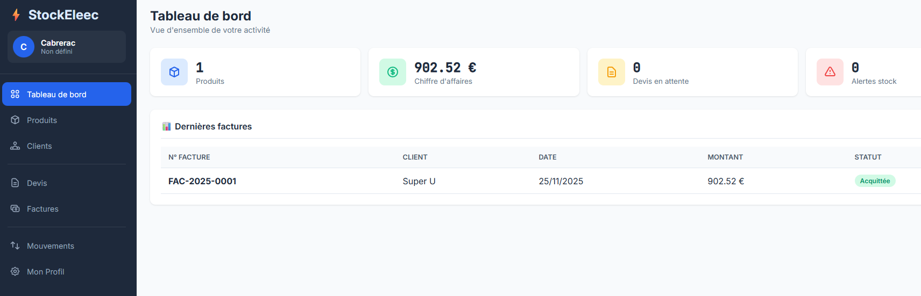Viewport: 921px width, 296px height.
Task: Open the Clients page
Action: click(x=39, y=146)
